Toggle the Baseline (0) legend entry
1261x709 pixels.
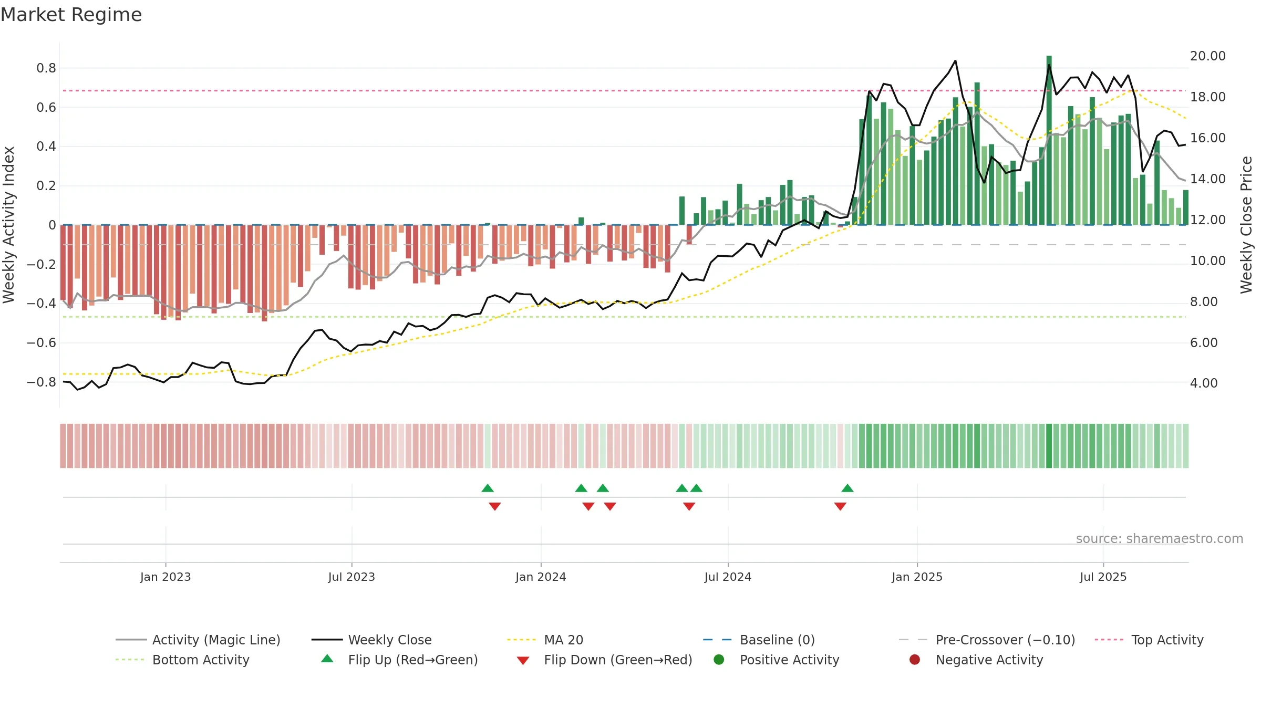pyautogui.click(x=759, y=640)
